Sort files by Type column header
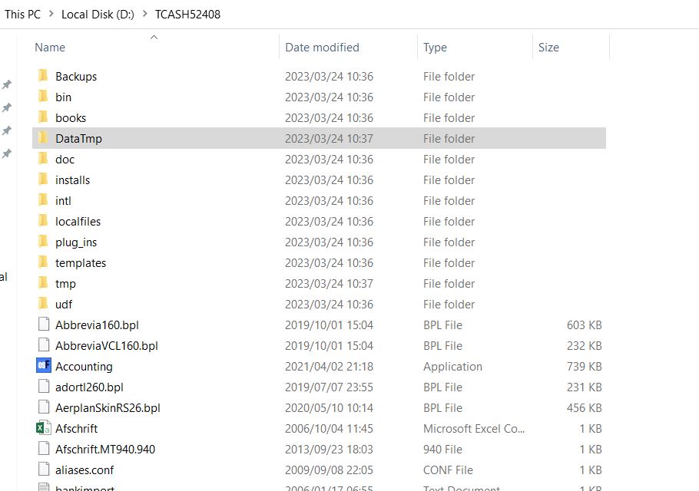The width and height of the screenshot is (699, 491). point(435,48)
